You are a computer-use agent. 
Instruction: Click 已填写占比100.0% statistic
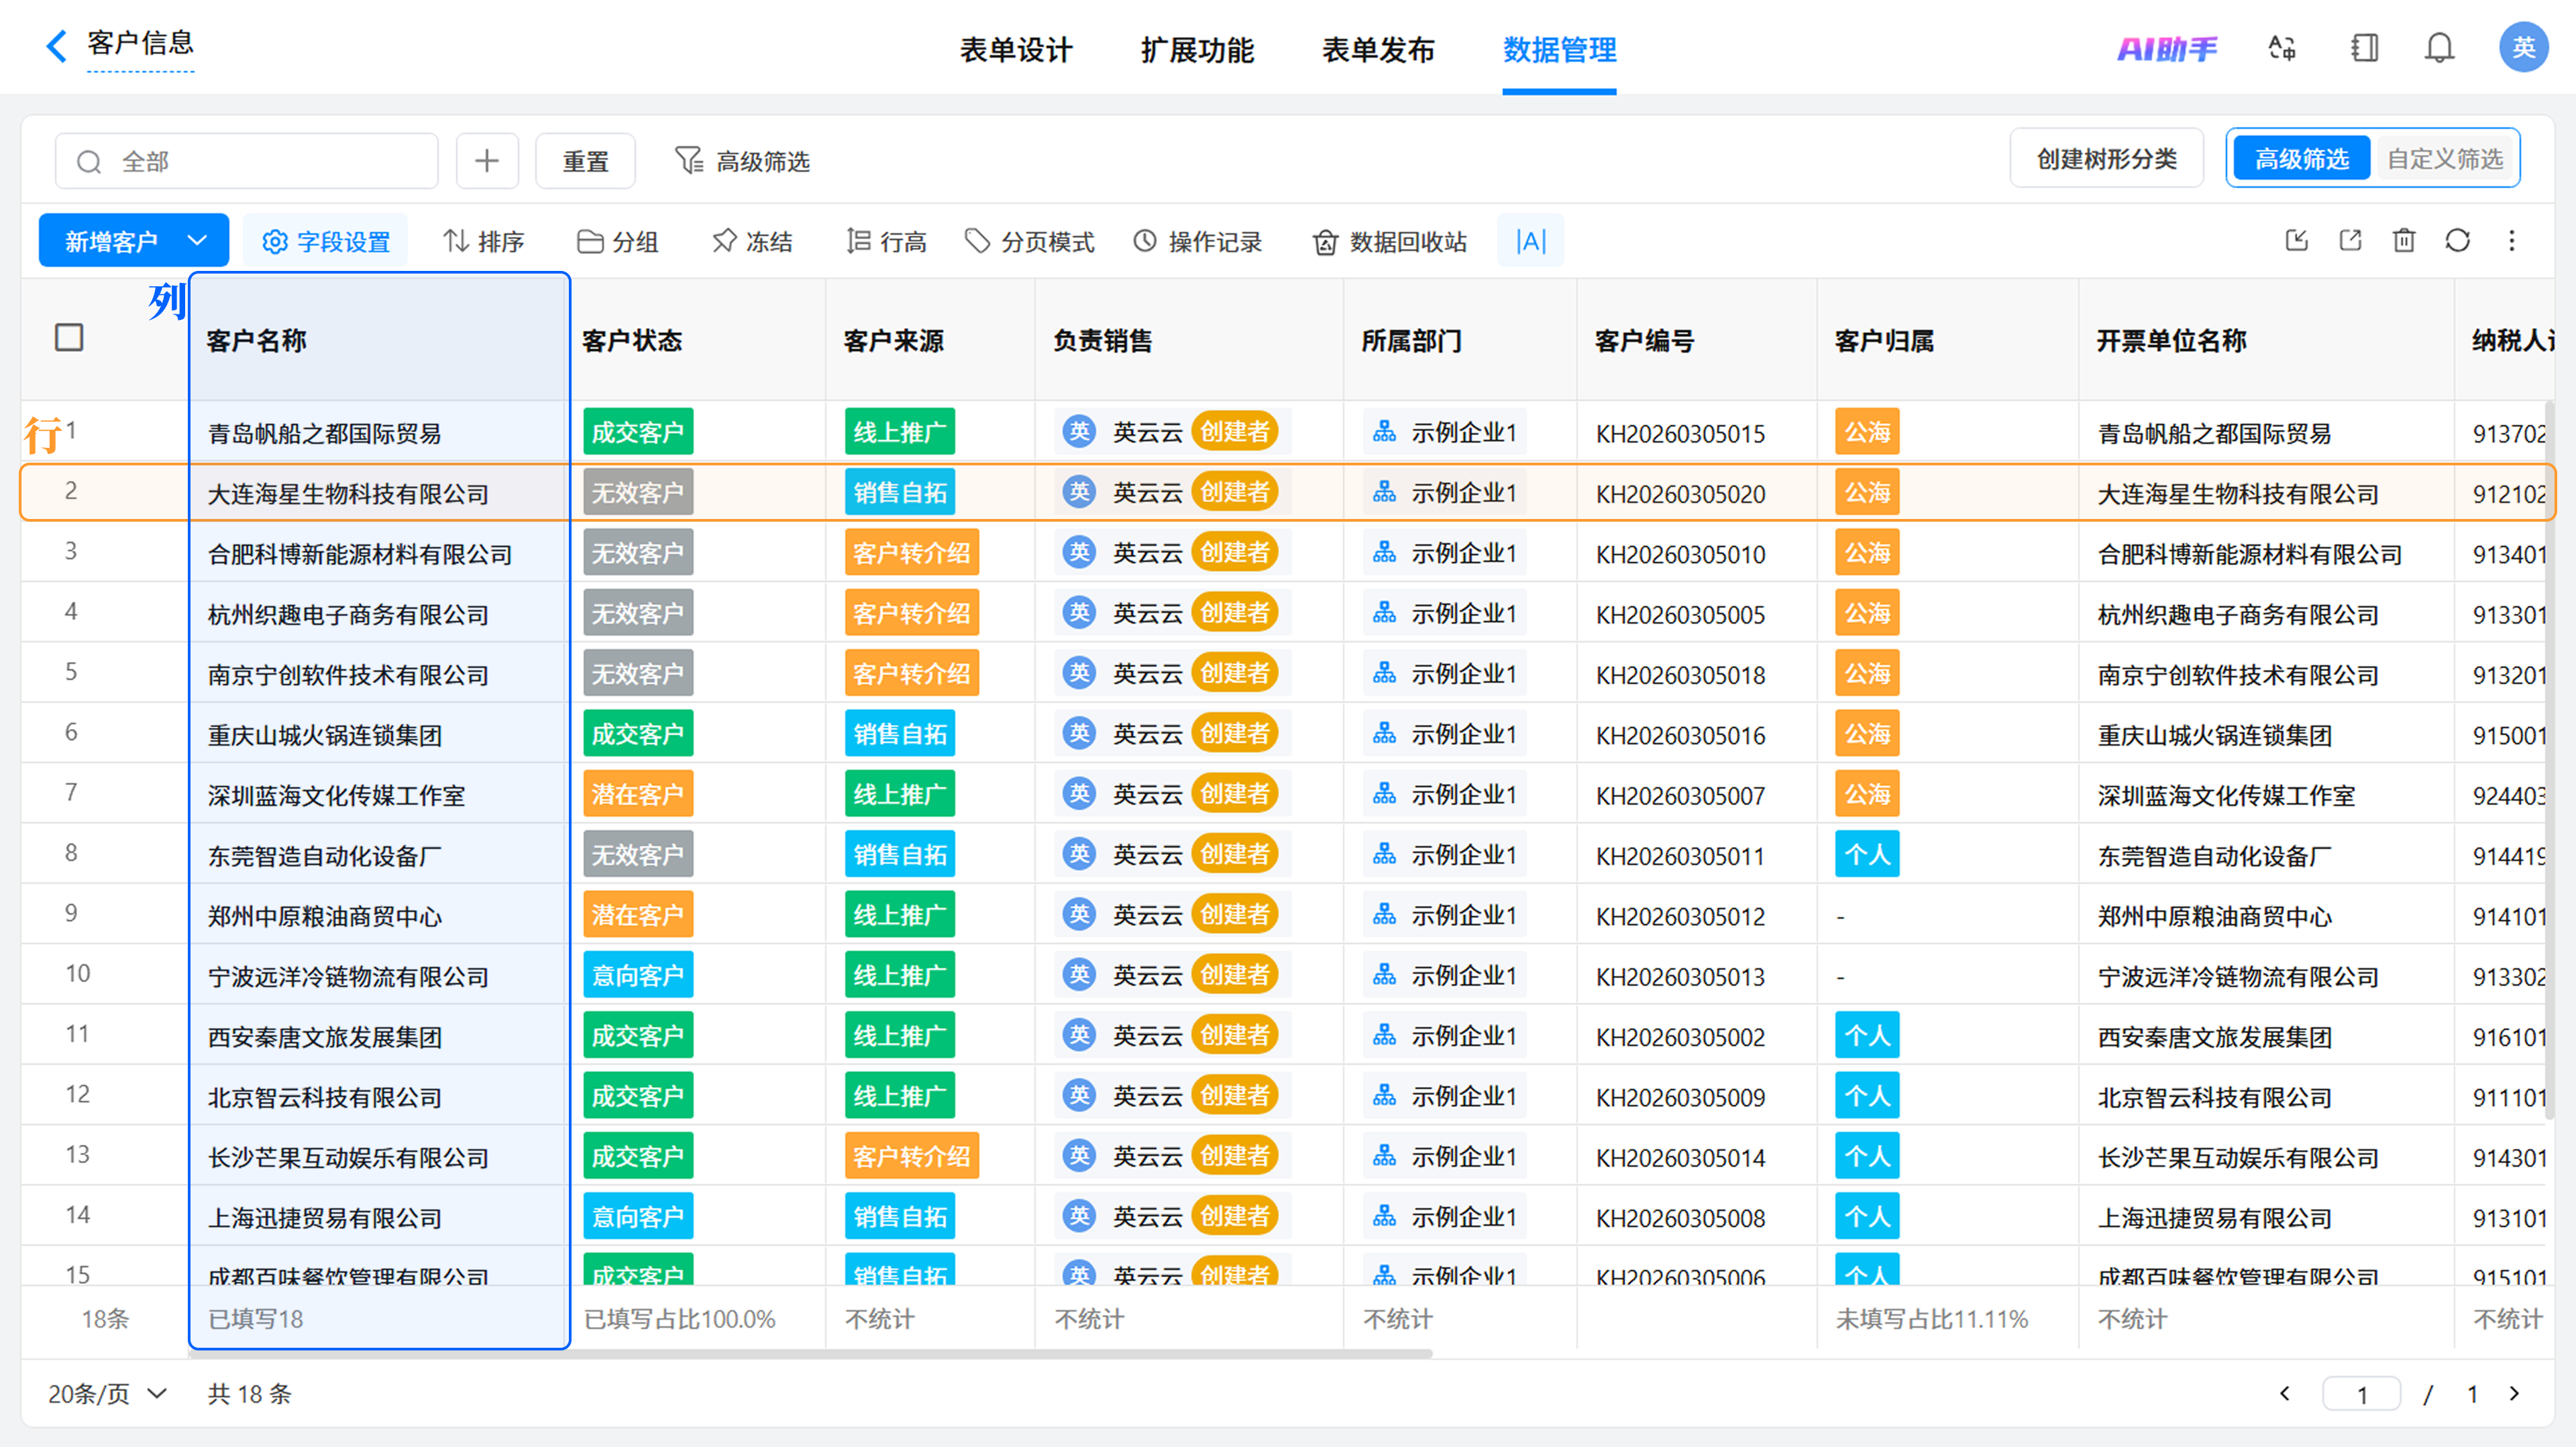(679, 1318)
